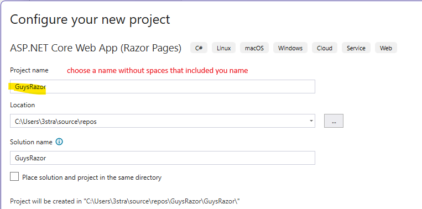Click the 'Solution name' label

tap(31, 142)
